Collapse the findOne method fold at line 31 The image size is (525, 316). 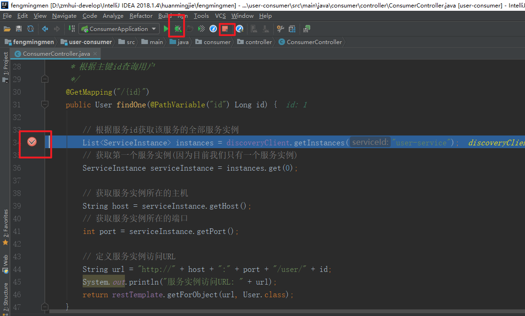[45, 105]
